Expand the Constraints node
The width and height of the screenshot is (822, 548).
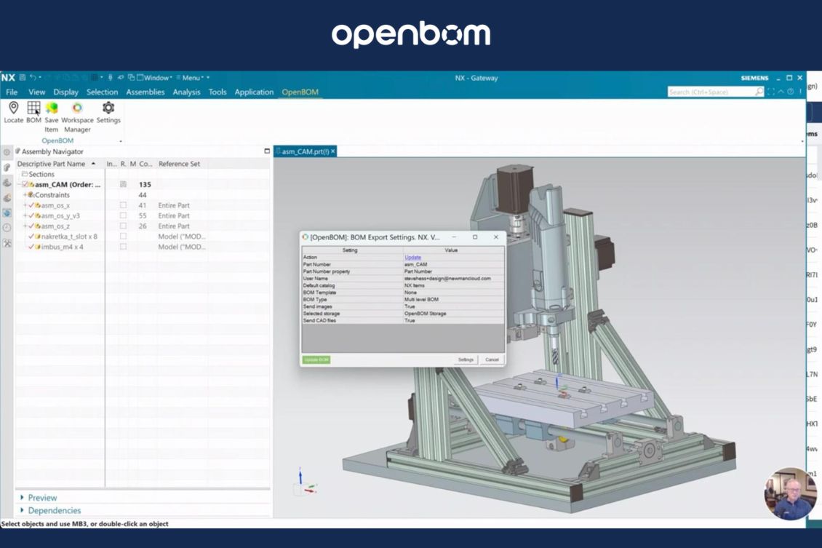(x=25, y=194)
